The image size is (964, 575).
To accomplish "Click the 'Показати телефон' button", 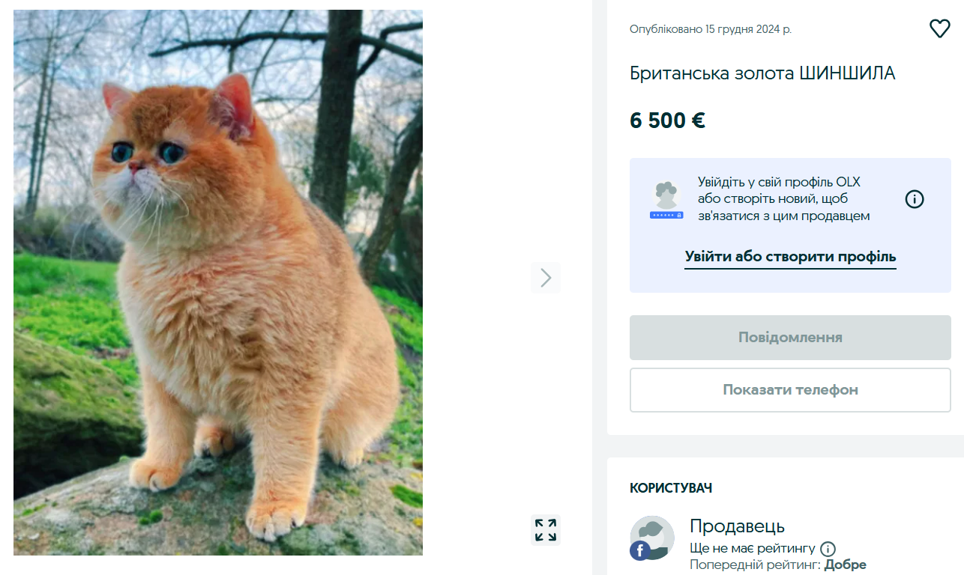I will (790, 389).
